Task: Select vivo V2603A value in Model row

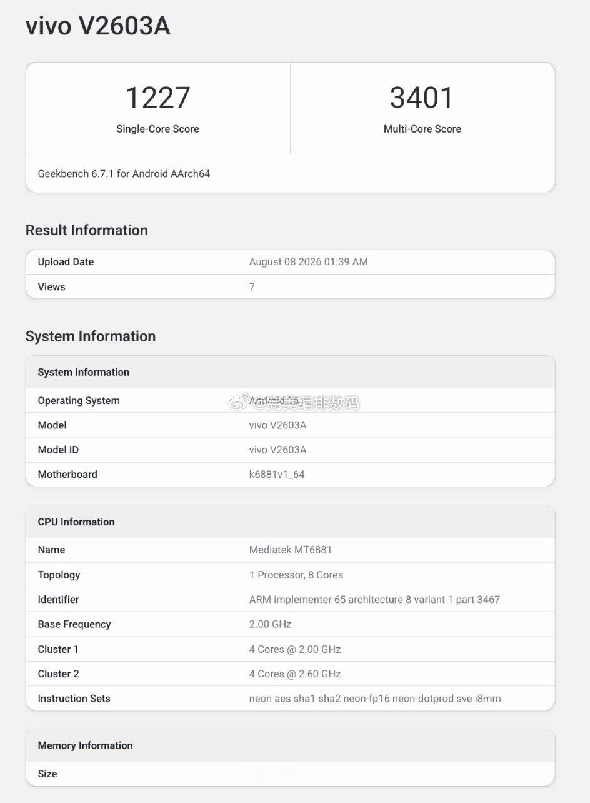Action: point(277,425)
